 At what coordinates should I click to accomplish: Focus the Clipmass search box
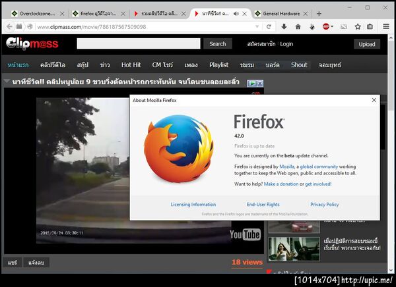pos(139,43)
